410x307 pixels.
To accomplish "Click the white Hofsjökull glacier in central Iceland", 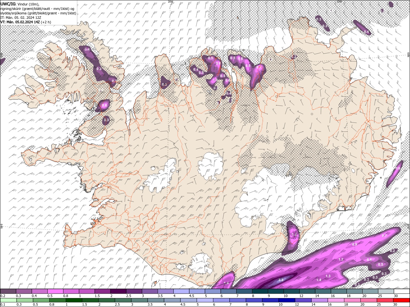I will point(210,166).
